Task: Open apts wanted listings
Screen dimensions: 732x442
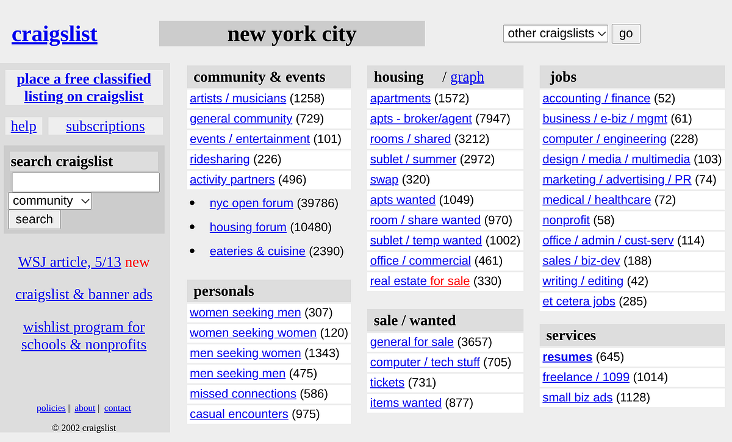Action: pos(403,199)
